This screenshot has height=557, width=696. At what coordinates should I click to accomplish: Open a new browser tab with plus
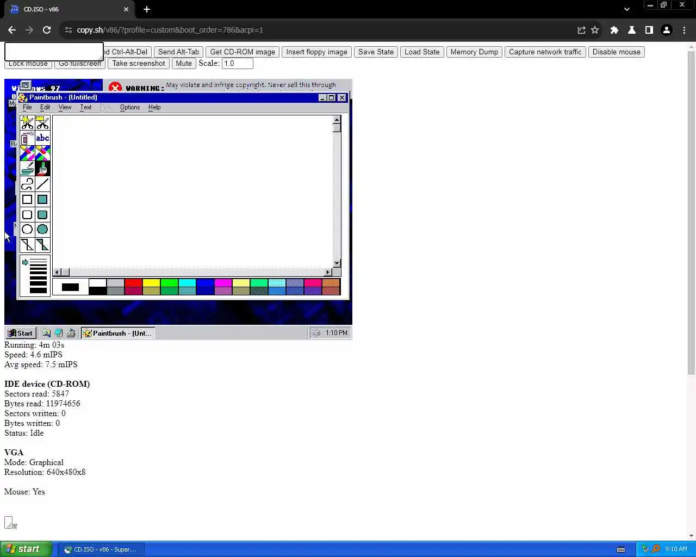(147, 9)
